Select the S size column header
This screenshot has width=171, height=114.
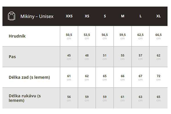pos(105,16)
